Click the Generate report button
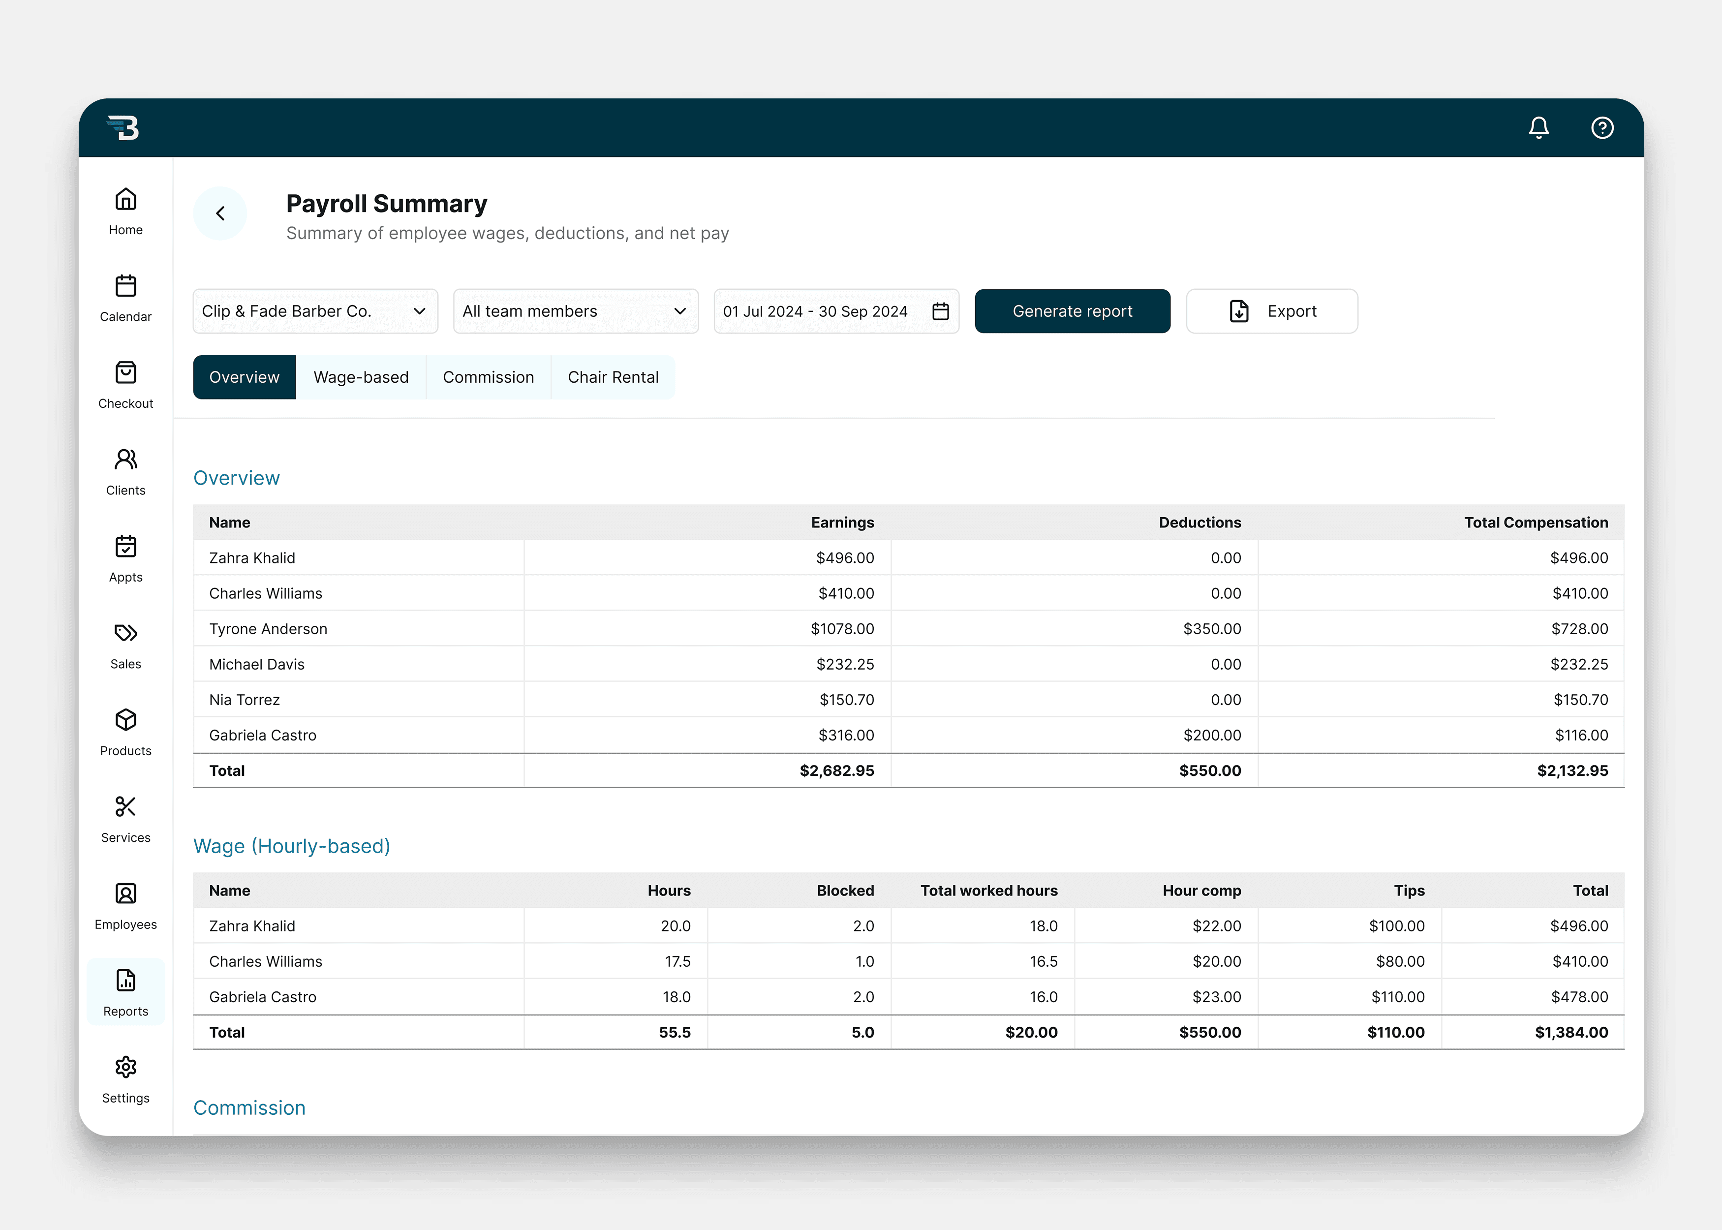The height and width of the screenshot is (1230, 1722). pos(1072,311)
